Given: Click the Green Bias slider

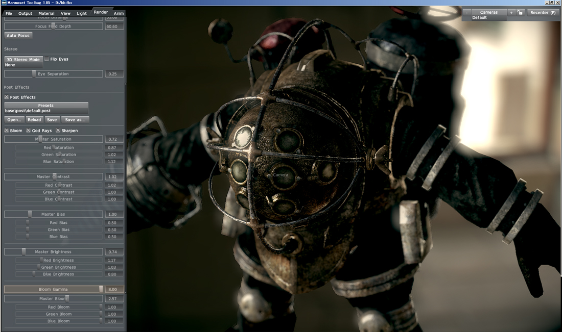Looking at the screenshot, I should click(59, 229).
